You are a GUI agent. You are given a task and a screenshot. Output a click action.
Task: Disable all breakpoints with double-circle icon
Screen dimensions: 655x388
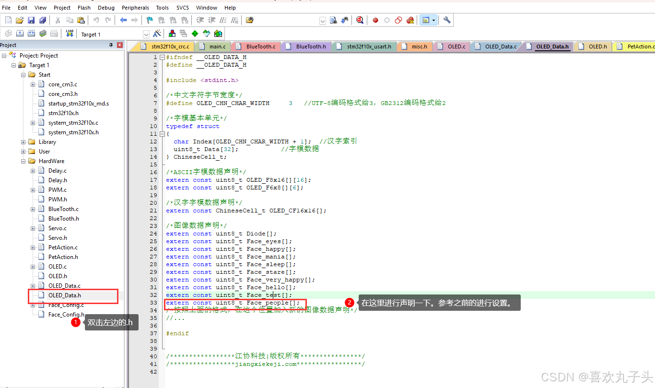398,20
